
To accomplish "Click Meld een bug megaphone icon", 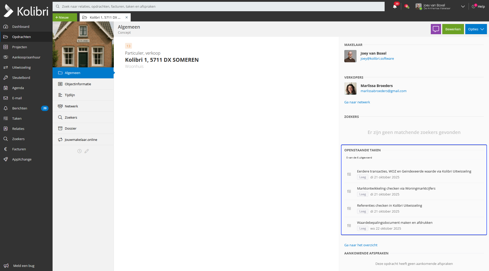I will (x=6, y=266).
